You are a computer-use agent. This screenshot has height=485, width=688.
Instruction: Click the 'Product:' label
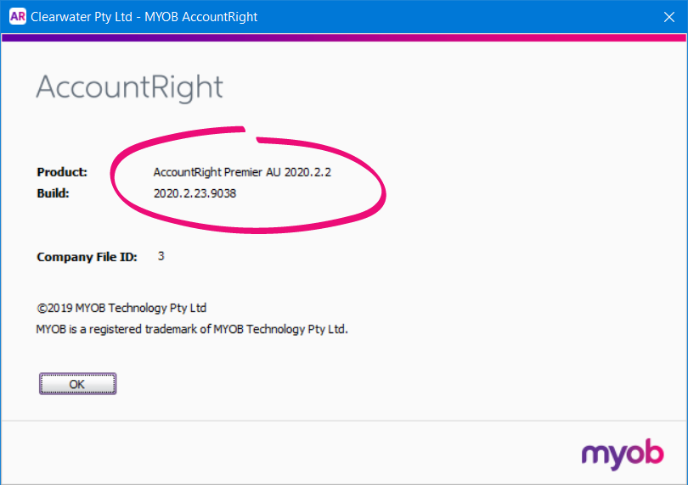coord(62,172)
